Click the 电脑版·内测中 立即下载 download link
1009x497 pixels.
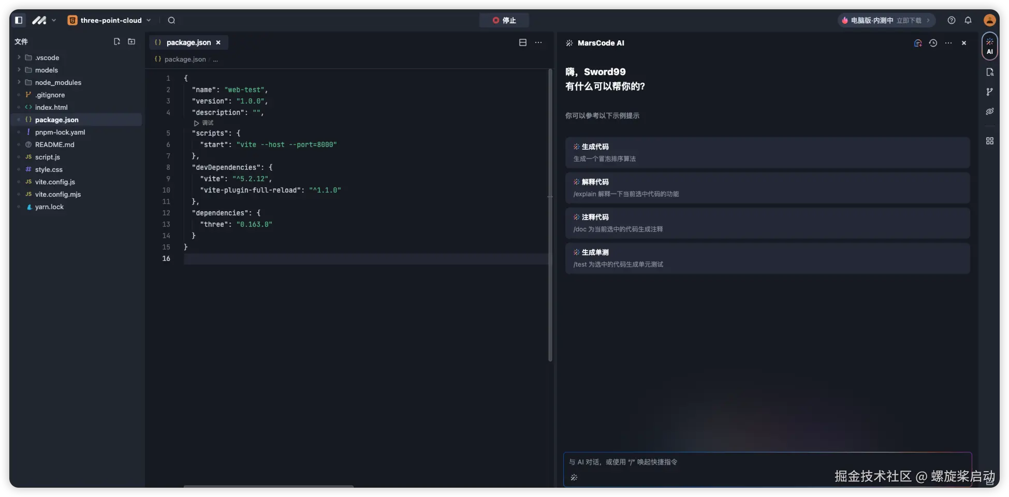886,20
